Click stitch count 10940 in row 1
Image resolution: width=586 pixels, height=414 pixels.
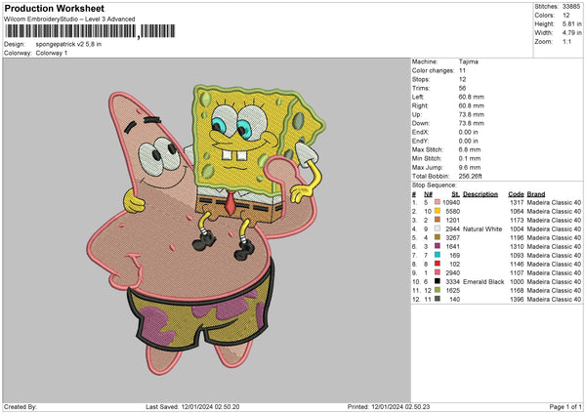tap(451, 202)
